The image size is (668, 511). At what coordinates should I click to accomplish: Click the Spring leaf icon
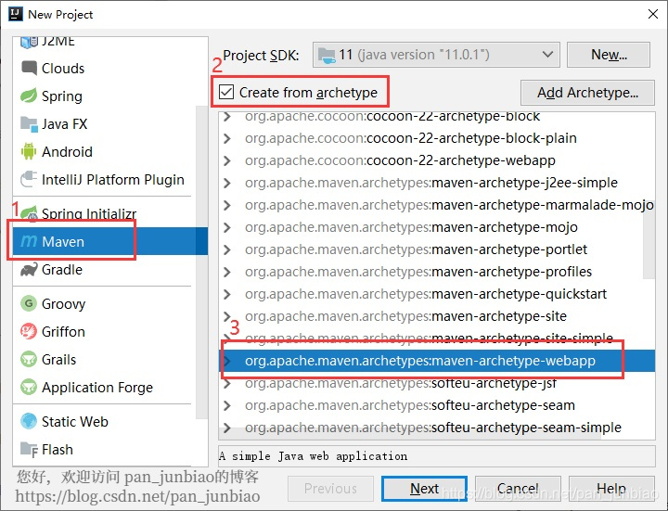pyautogui.click(x=29, y=96)
